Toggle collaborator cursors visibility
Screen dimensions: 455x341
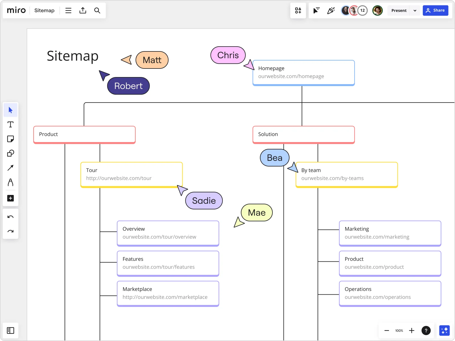point(316,11)
